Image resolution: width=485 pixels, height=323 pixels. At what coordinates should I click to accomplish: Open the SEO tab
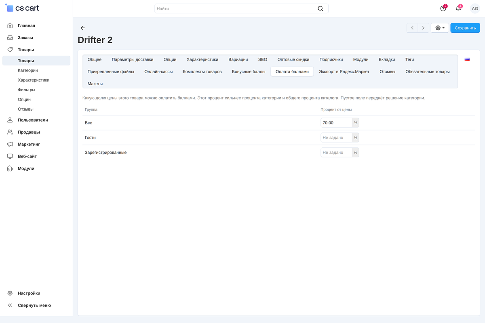[x=263, y=59]
